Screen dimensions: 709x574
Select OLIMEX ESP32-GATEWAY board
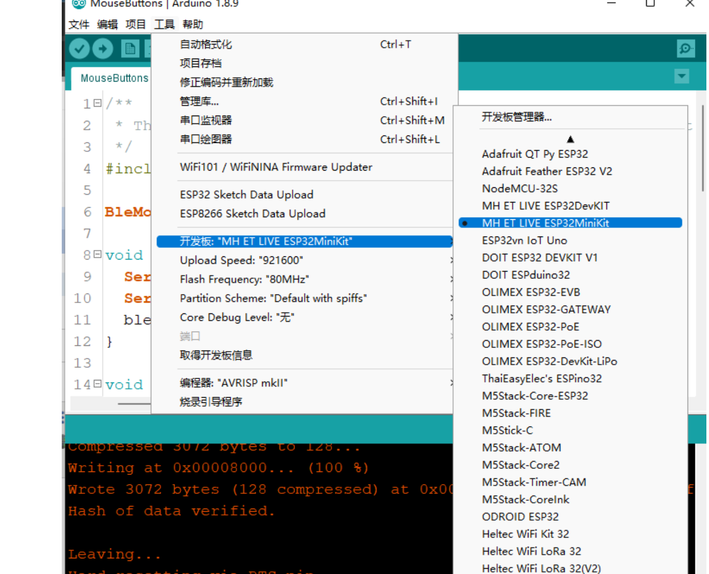coord(570,309)
